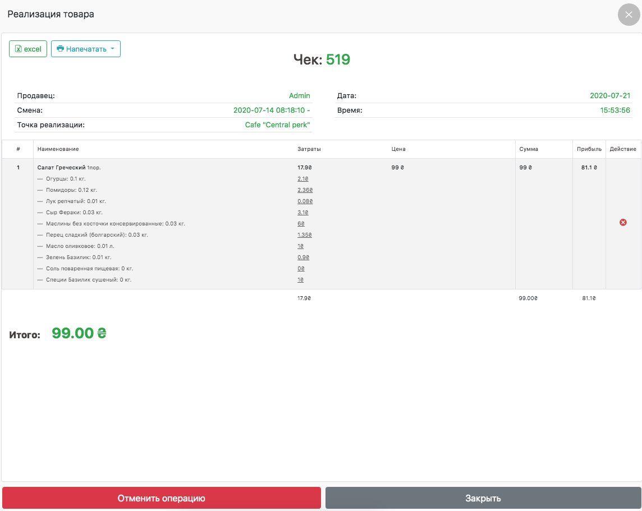The width and height of the screenshot is (642, 511).
Task: Open the Помидоры cost link 2.36₴
Action: (305, 190)
